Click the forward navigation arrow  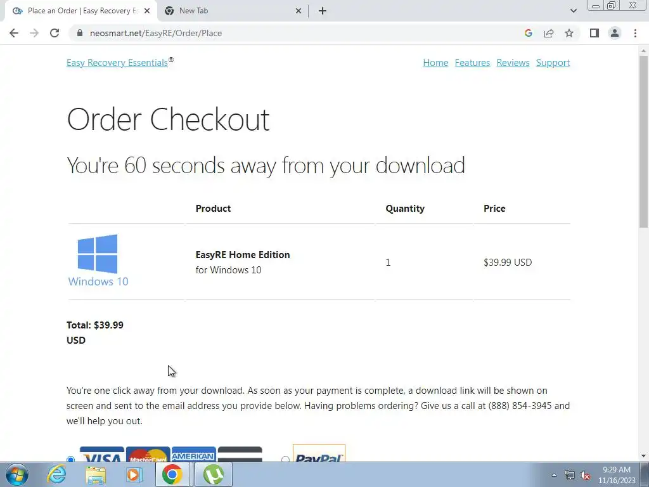[34, 33]
